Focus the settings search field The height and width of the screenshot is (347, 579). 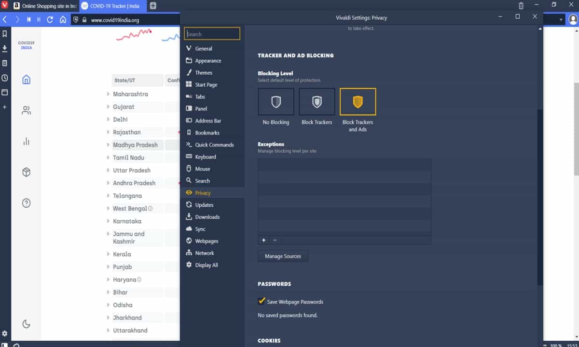coord(212,34)
